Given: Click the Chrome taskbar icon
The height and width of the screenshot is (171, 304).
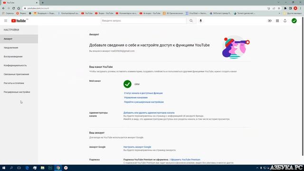Looking at the screenshot, I should point(58,168).
